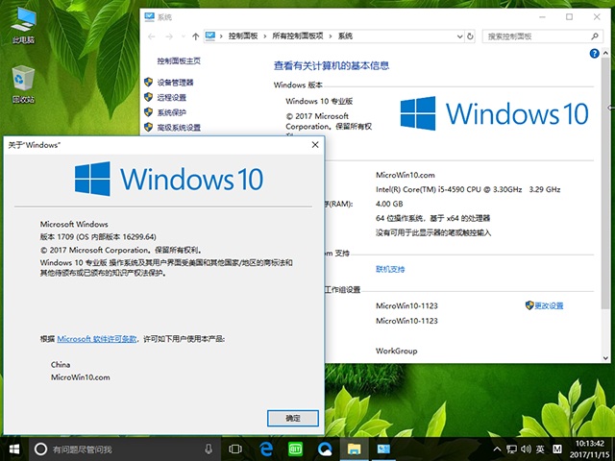The image size is (615, 461).
Task: Expand the chevron after 所有控制面板项
Action: point(331,36)
